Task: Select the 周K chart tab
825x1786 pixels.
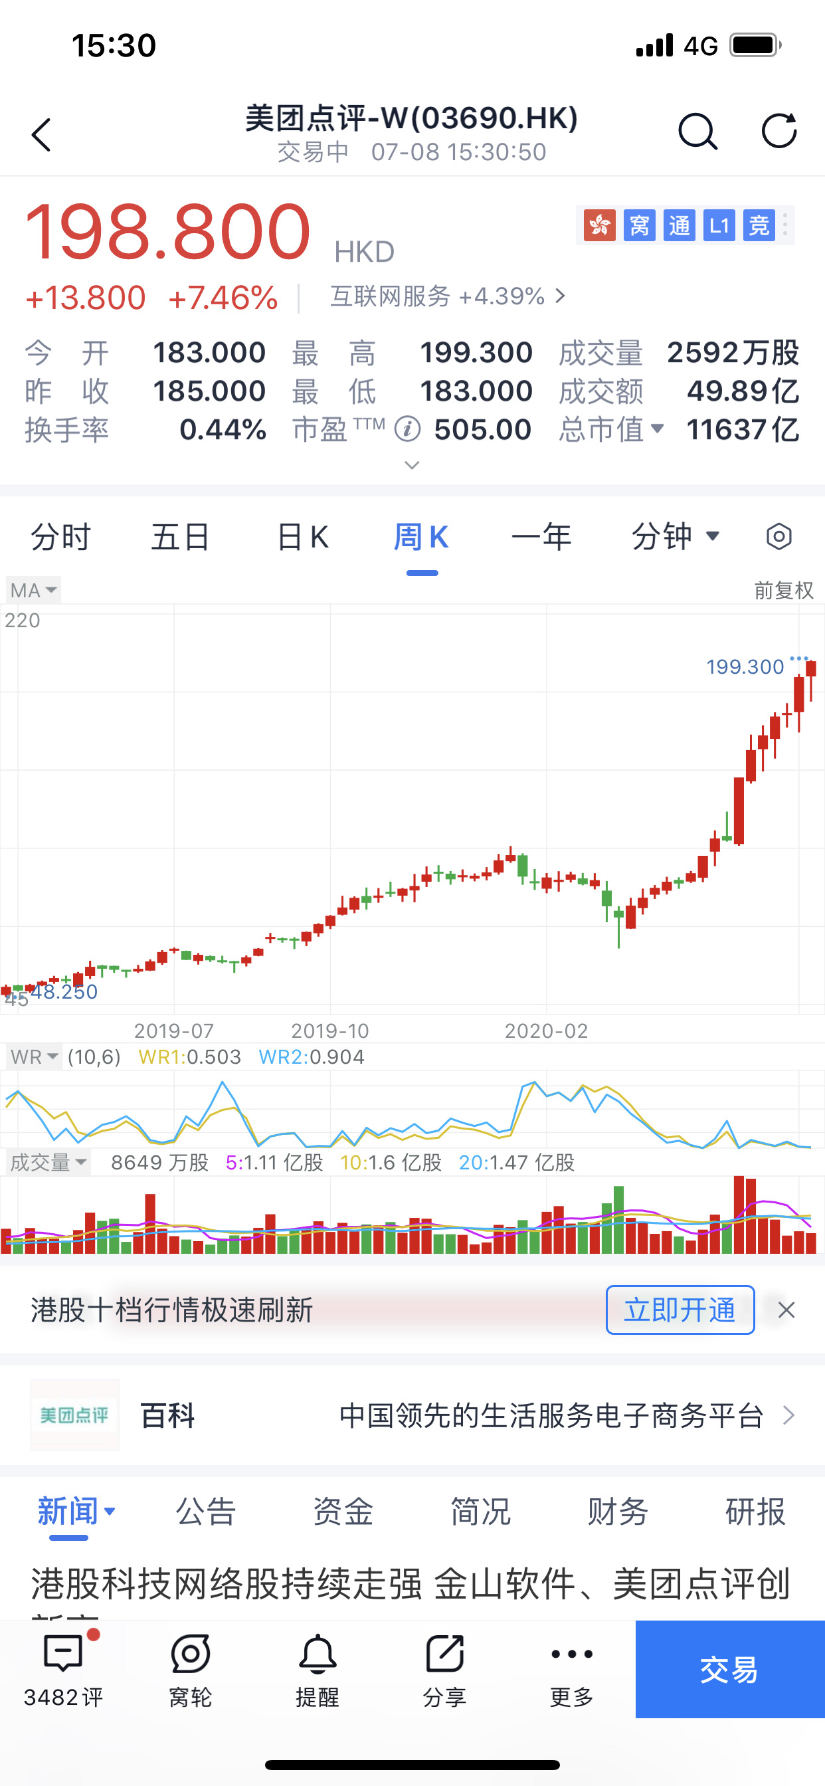Action: click(x=422, y=537)
